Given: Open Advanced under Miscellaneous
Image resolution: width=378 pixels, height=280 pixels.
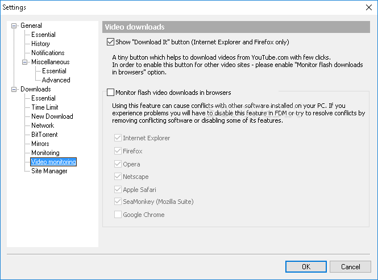Looking at the screenshot, I should (x=56, y=80).
